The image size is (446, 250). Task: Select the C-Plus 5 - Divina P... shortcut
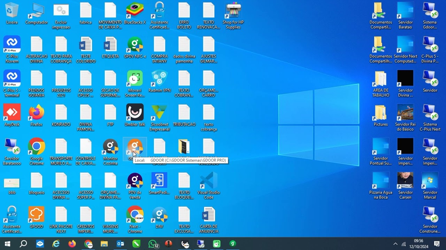[x=430, y=50]
